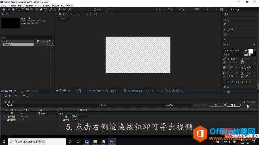Image resolution: width=259 pixels, height=145 pixels.
Task: Click the After Effects icon in the taskbar
Action: point(112,141)
